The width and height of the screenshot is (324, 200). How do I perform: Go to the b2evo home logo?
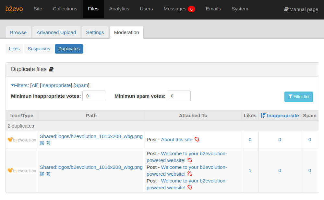pyautogui.click(x=14, y=9)
